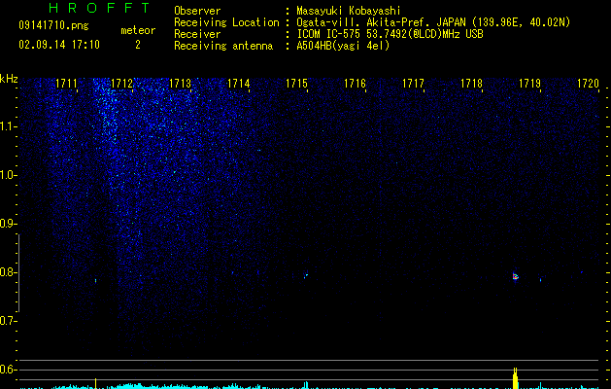Click the 1.1 kHz axis label
This screenshot has width=611, height=389.
[x=7, y=126]
